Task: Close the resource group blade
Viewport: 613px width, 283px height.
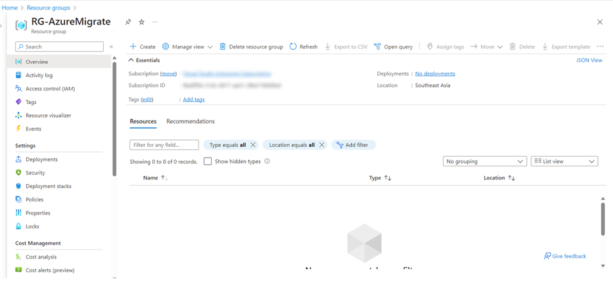Action: [x=600, y=22]
